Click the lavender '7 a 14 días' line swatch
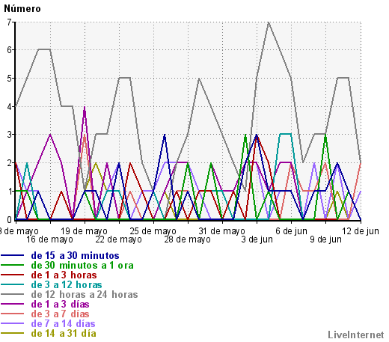The height and width of the screenshot is (342, 389). [x=13, y=323]
